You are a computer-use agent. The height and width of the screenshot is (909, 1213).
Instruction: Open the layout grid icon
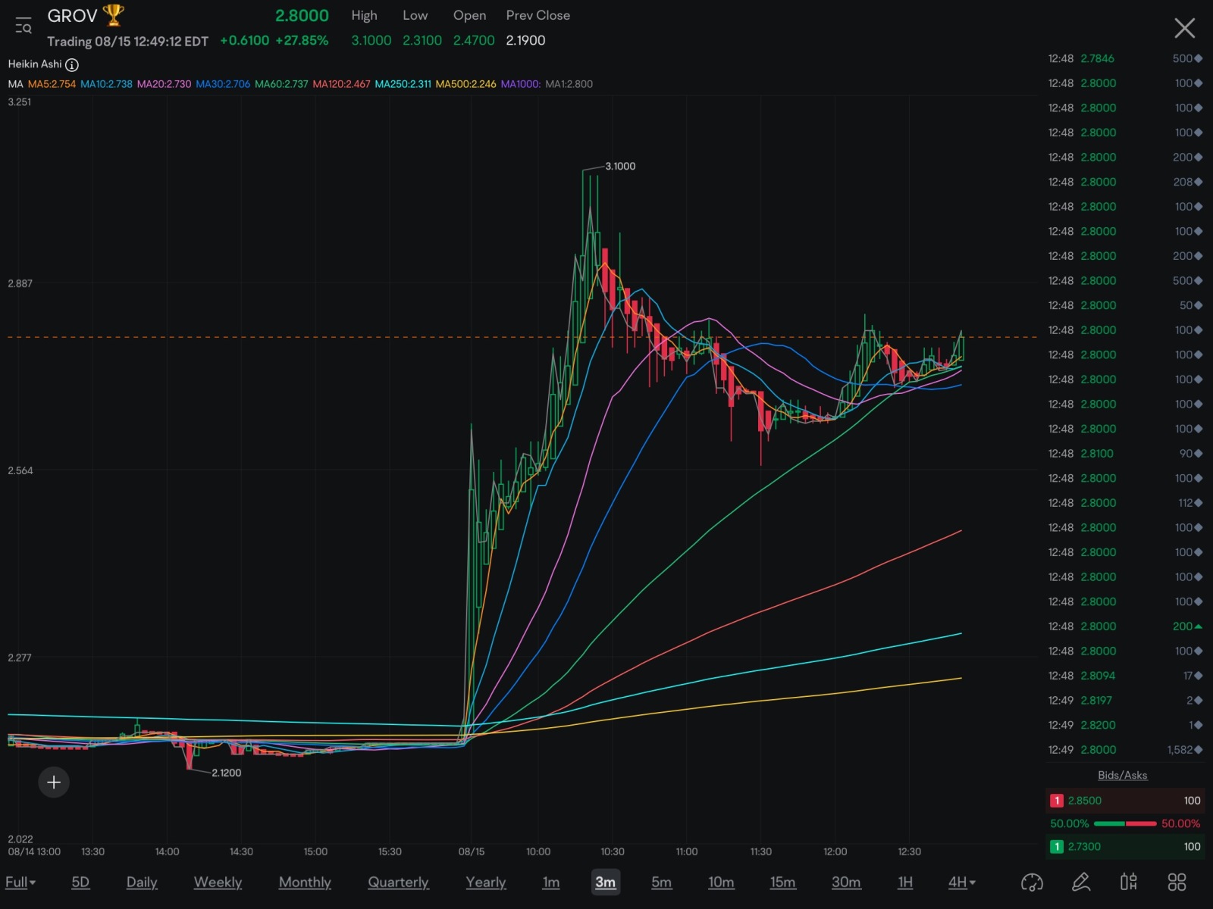coord(1177,882)
